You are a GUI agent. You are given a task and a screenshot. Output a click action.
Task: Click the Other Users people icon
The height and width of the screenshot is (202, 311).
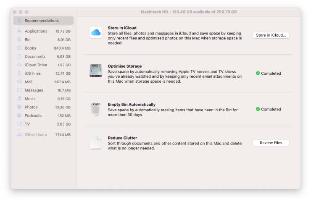point(19,134)
